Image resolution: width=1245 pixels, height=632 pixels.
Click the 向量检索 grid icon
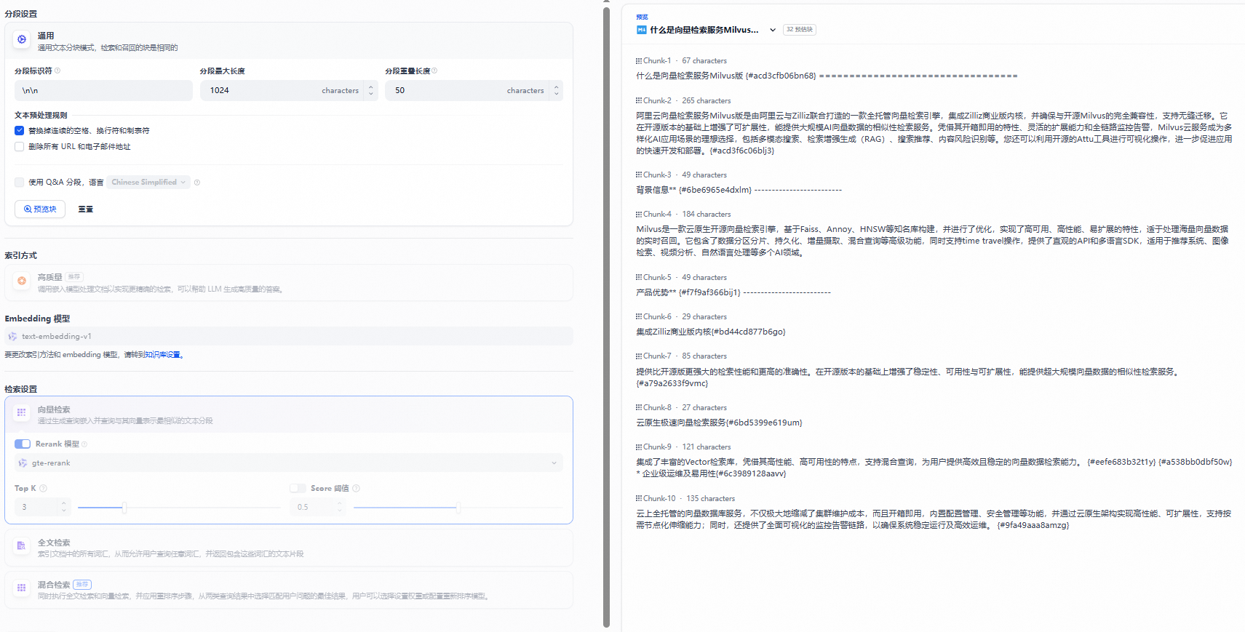(22, 412)
